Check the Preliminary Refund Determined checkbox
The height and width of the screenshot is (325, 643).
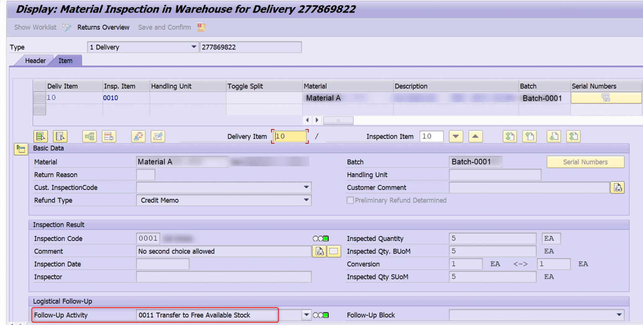350,200
